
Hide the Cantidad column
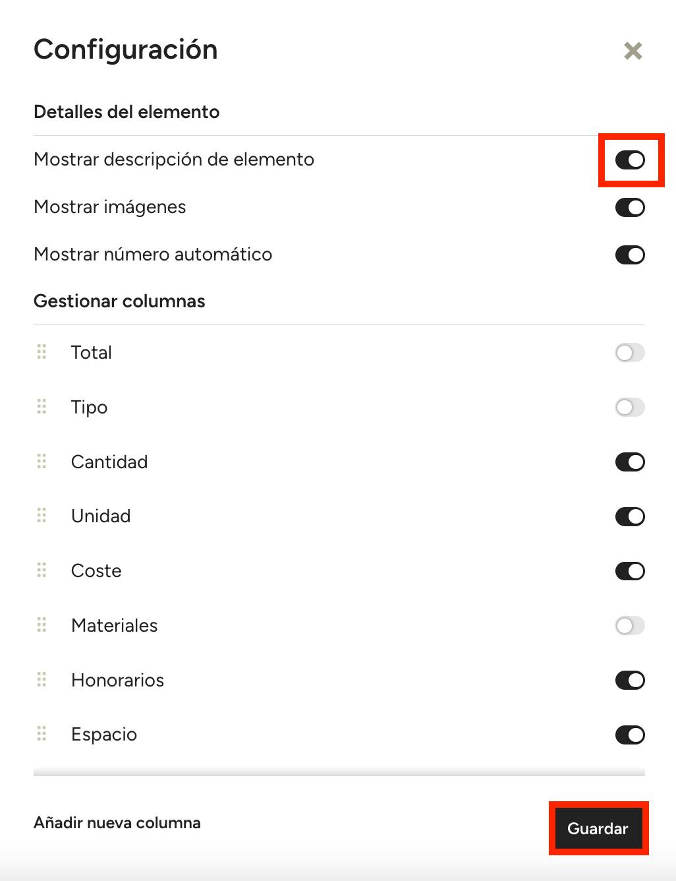630,462
